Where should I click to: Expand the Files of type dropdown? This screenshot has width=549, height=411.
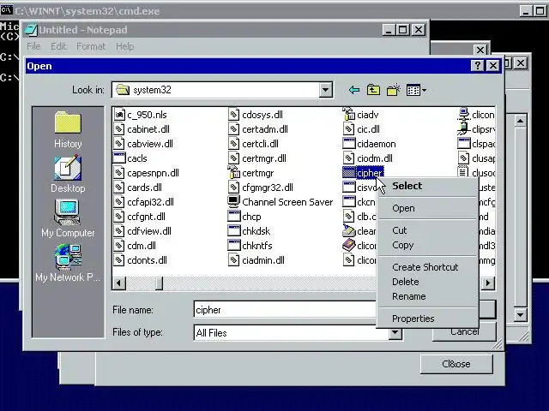pos(395,333)
